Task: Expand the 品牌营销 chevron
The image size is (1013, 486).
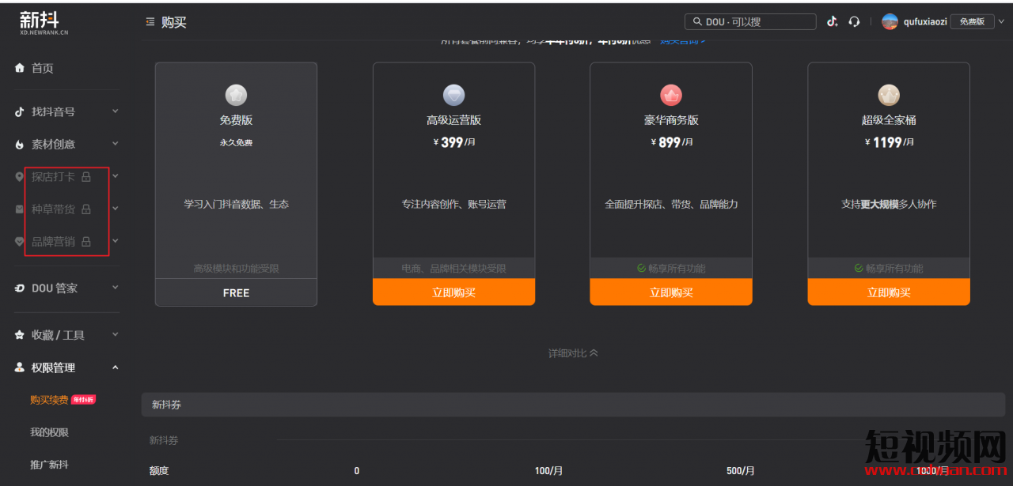Action: [x=116, y=241]
